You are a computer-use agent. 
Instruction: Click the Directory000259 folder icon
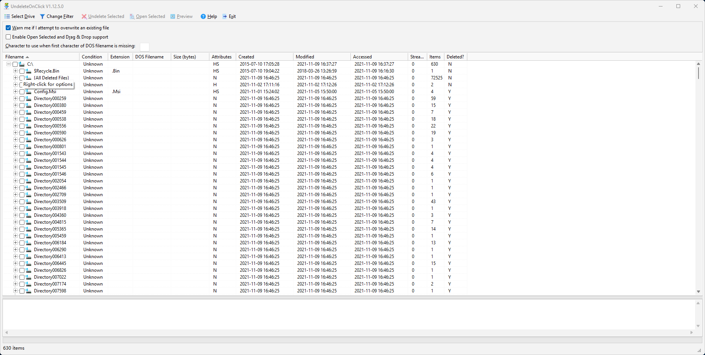tap(28, 98)
